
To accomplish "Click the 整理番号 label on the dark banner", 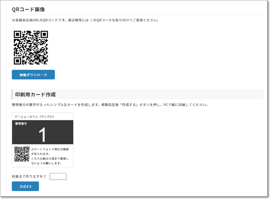I will pos(21,124).
